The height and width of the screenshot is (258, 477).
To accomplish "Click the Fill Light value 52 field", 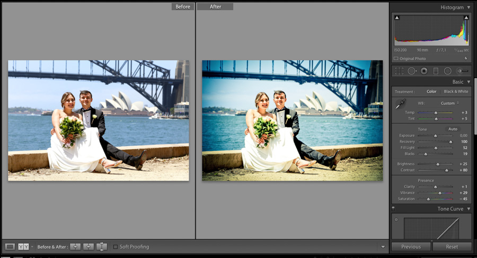I will 465,148.
